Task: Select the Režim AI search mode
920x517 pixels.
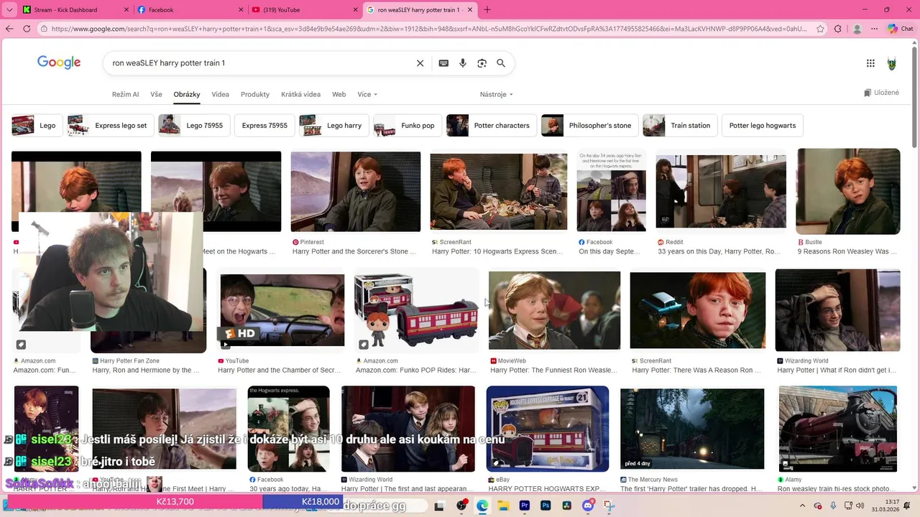Action: click(x=125, y=94)
